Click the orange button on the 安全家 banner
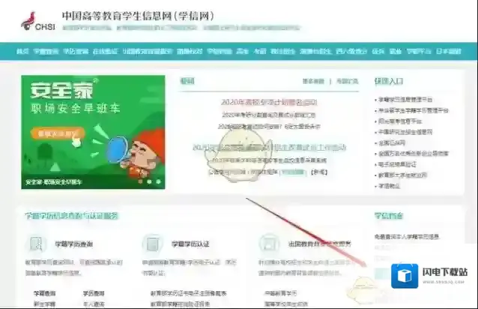Viewport: 478px width, 309px height. [55, 133]
